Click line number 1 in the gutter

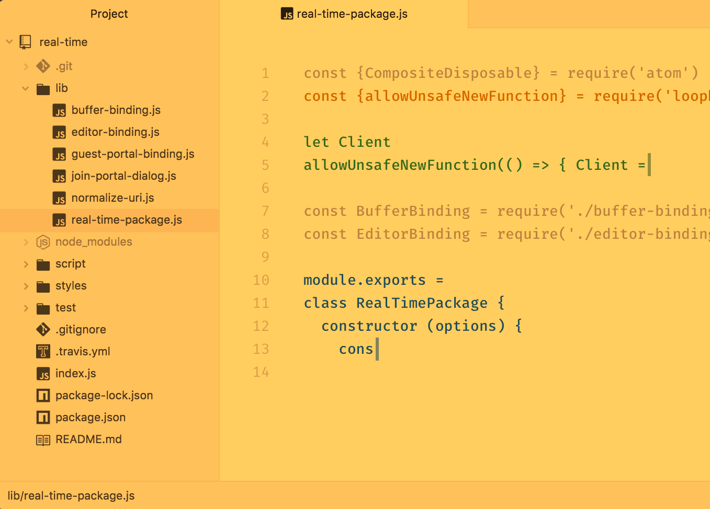[265, 73]
